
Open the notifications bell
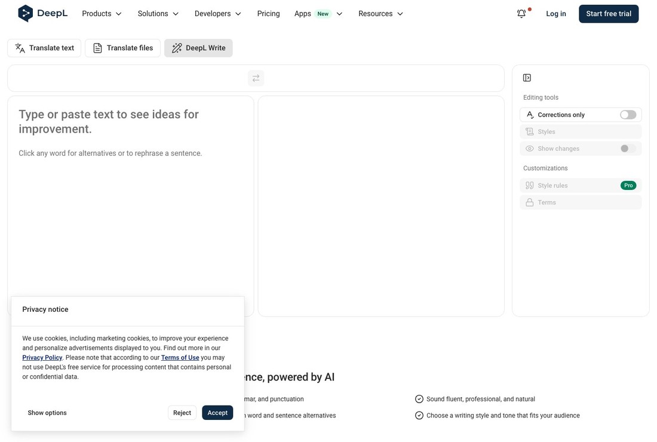521,14
